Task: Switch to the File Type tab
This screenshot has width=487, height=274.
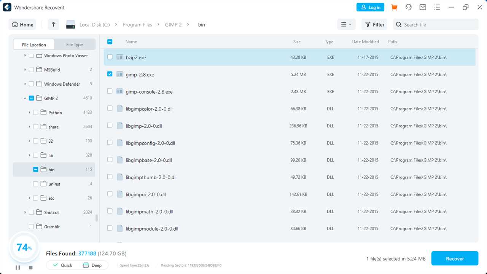Action: pyautogui.click(x=75, y=45)
